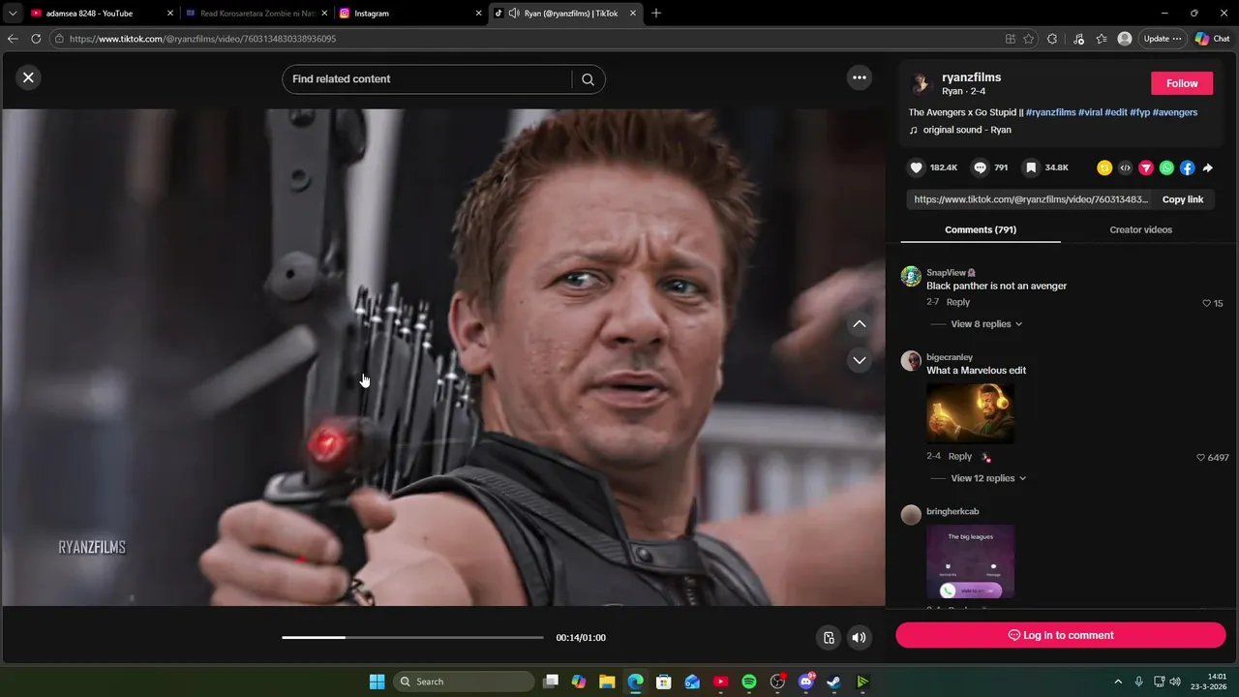This screenshot has height=697, width=1239.
Task: Copy the video link
Action: 1183,199
